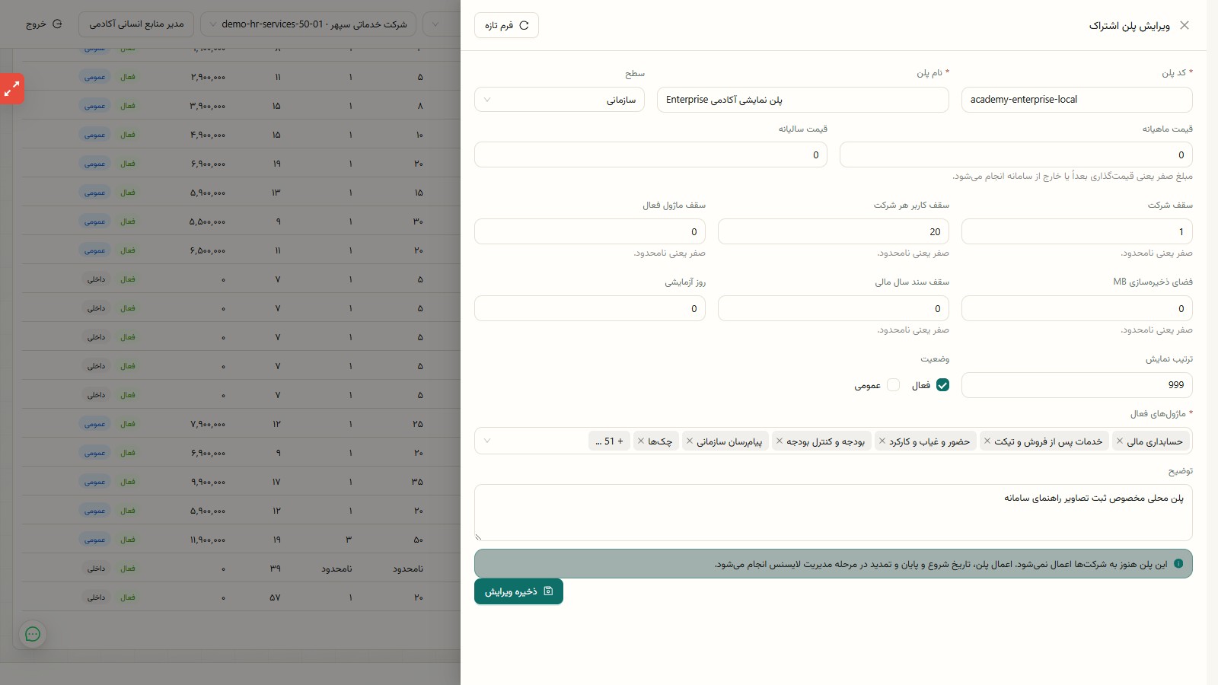The height and width of the screenshot is (685, 1218).
Task: Click the خروج logout button
Action: [44, 24]
